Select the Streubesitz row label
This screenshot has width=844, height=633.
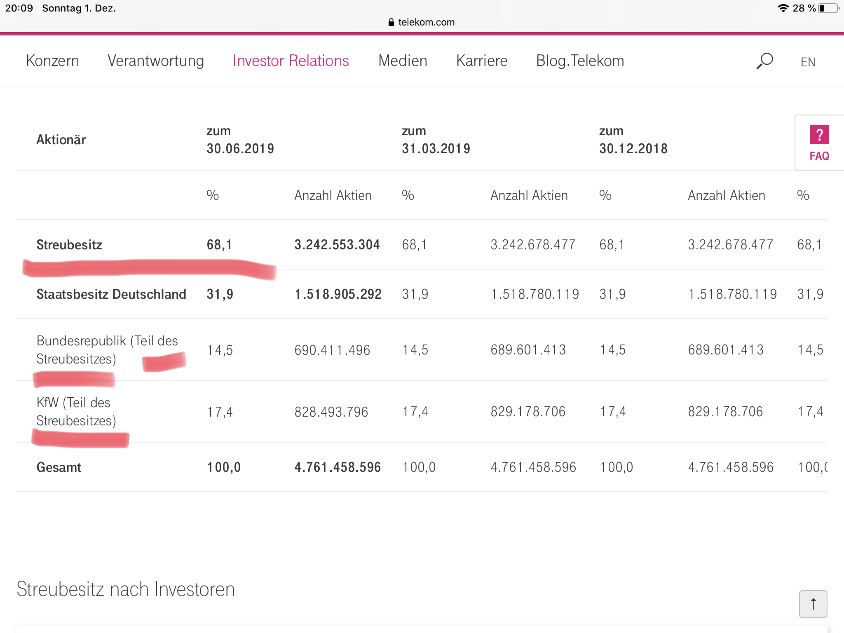(69, 245)
